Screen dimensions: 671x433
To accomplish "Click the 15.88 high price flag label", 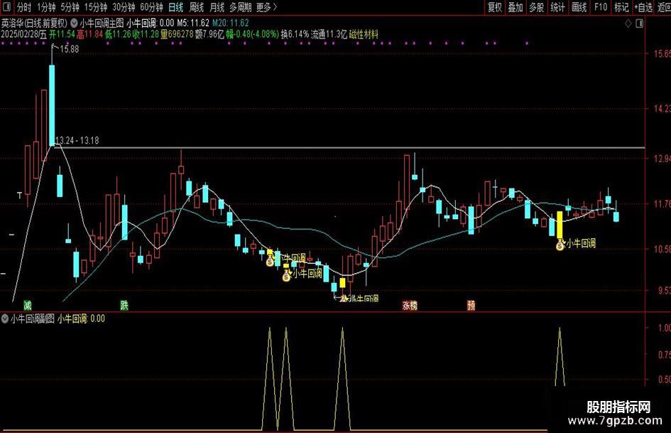I will pyautogui.click(x=70, y=49).
